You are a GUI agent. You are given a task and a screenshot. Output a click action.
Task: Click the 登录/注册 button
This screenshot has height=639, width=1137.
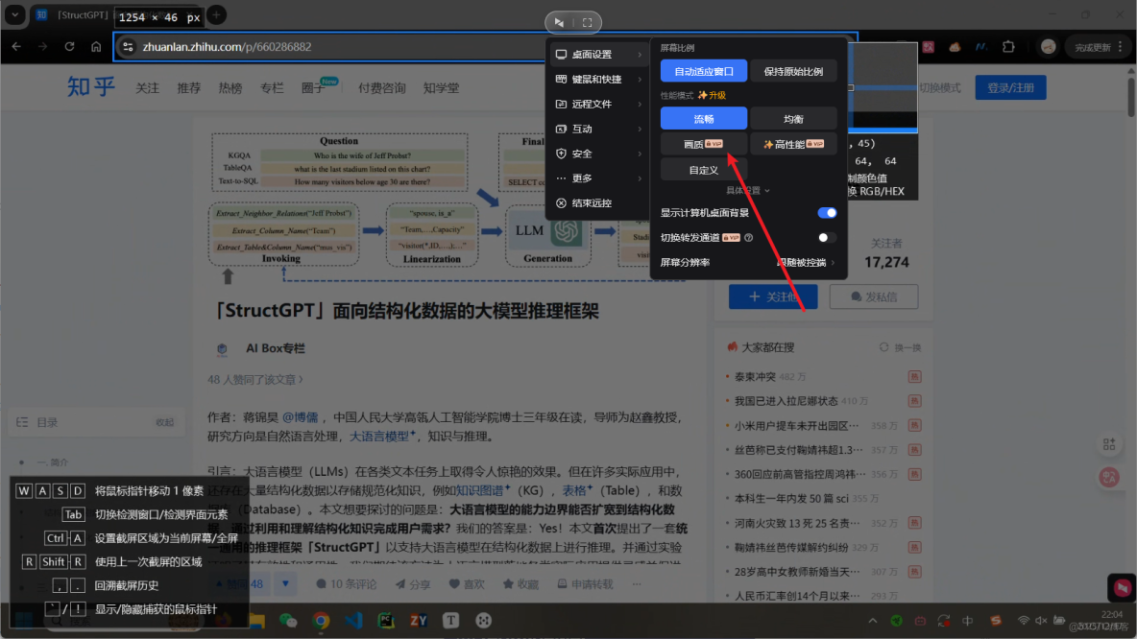(1010, 87)
